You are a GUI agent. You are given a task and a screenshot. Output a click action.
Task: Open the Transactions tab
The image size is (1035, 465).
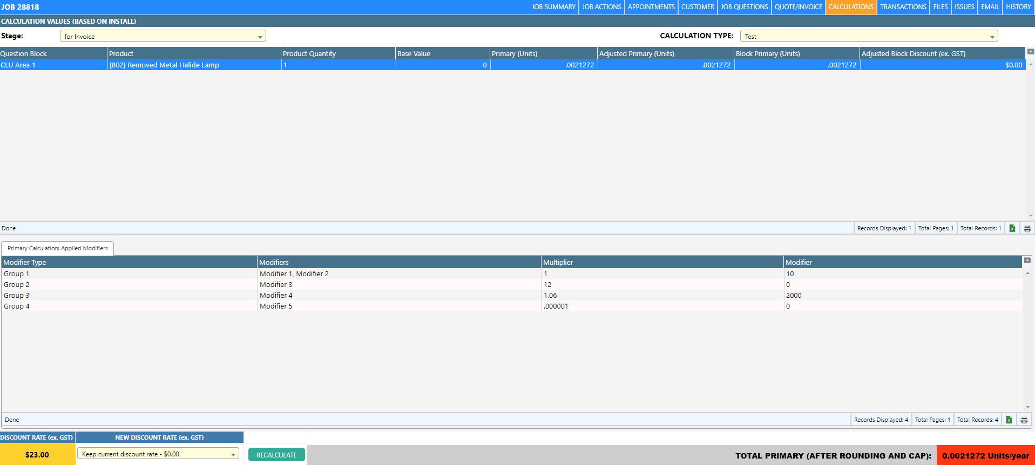coord(903,7)
